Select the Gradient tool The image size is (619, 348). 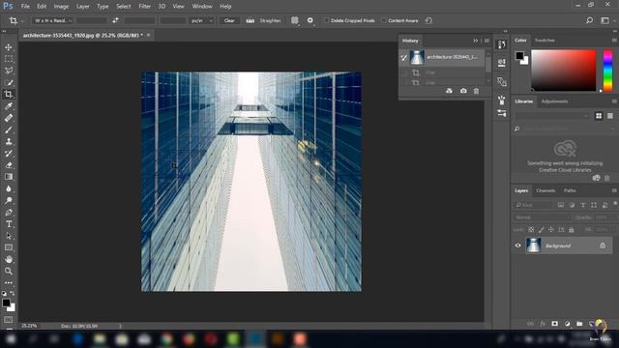coord(9,177)
